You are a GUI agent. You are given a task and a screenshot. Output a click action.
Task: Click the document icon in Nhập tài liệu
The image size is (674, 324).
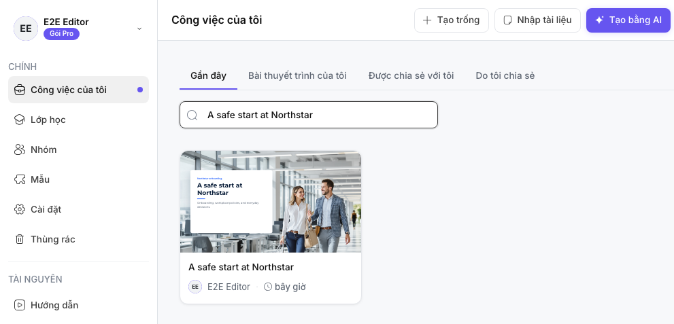(x=507, y=20)
